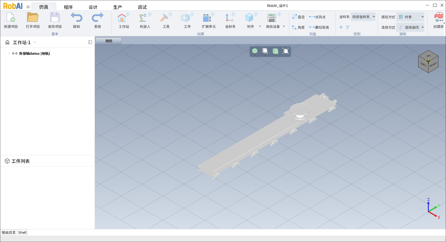This screenshot has height=242, width=446.
Task: Click the hamburger menu beside RobAI logo
Action: click(x=28, y=7)
